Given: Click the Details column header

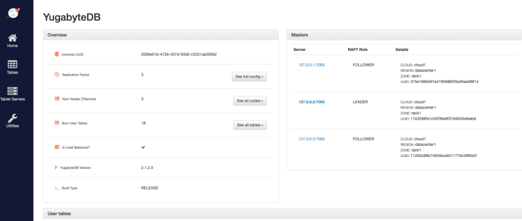Looking at the screenshot, I should [x=402, y=50].
